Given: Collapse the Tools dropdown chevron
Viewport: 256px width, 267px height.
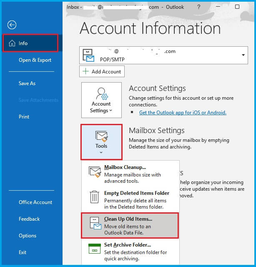Looking at the screenshot, I should point(101,152).
